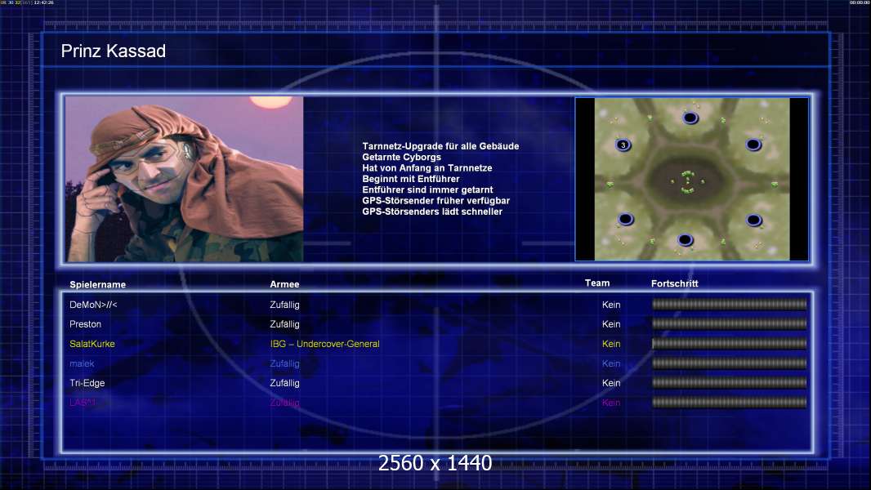Viewport: 871px width, 490px height.
Task: Click Zufällig army in Preston row
Action: [x=284, y=324]
